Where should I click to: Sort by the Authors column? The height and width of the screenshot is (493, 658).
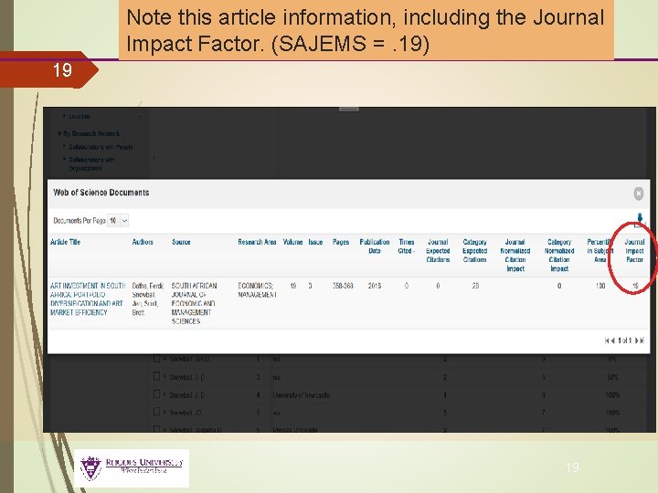143,242
